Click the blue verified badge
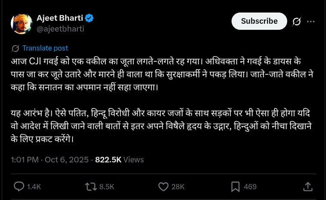Screen dimensions: 326x200 (x=89, y=19)
